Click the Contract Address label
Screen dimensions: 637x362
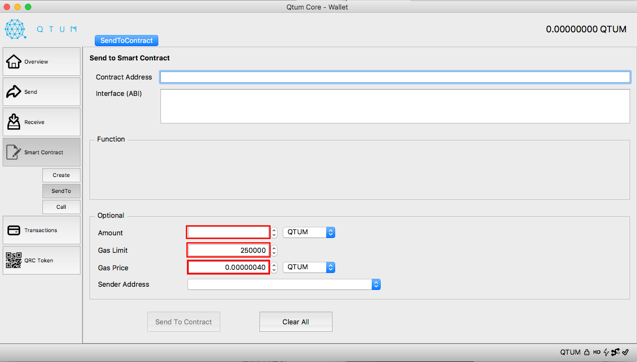pos(124,77)
